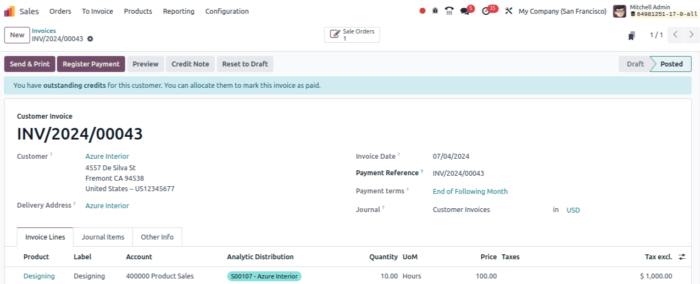The image size is (700, 284).
Task: Click the pager counter 1 / 1
Action: click(656, 35)
